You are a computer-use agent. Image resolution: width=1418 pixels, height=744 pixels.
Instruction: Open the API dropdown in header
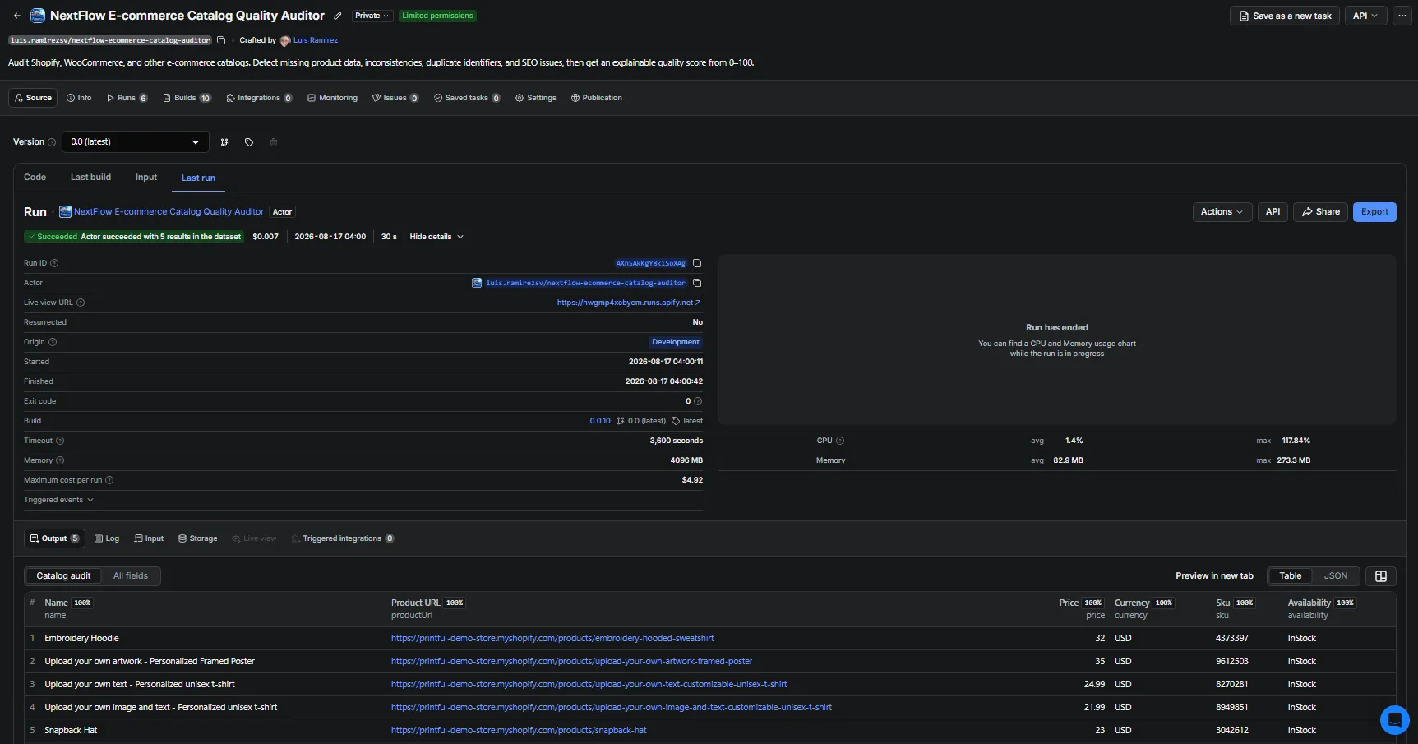pyautogui.click(x=1365, y=16)
